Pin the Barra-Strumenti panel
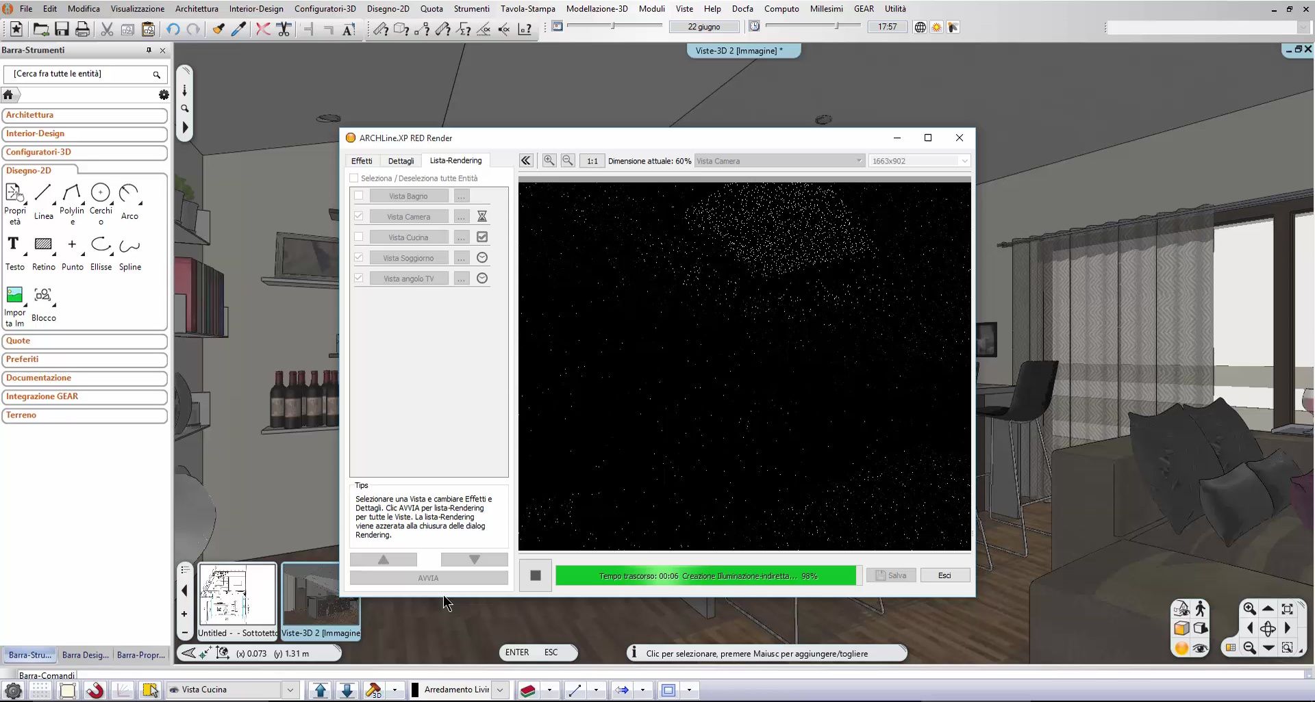Image resolution: width=1315 pixels, height=702 pixels. (x=149, y=50)
